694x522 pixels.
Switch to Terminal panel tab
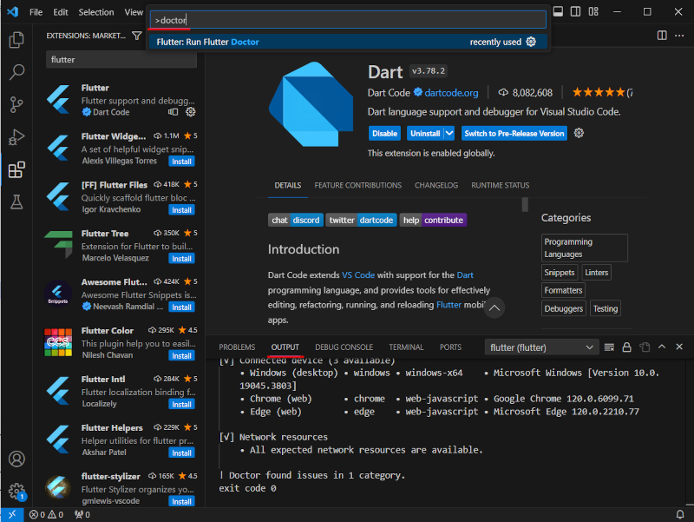(406, 347)
